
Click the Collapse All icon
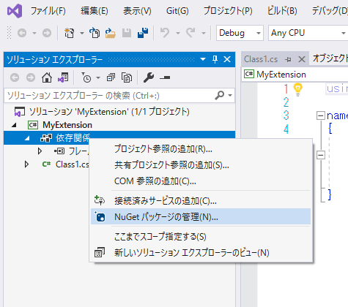111,77
